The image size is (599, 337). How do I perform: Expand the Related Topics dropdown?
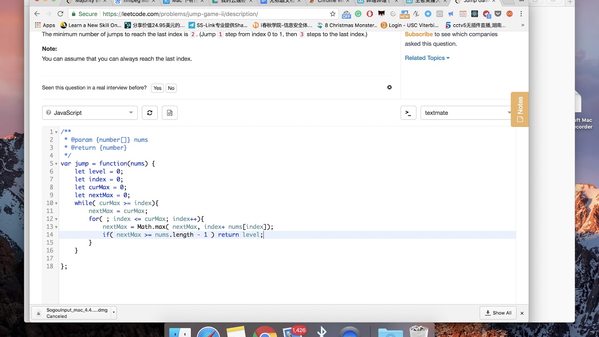[x=427, y=58]
